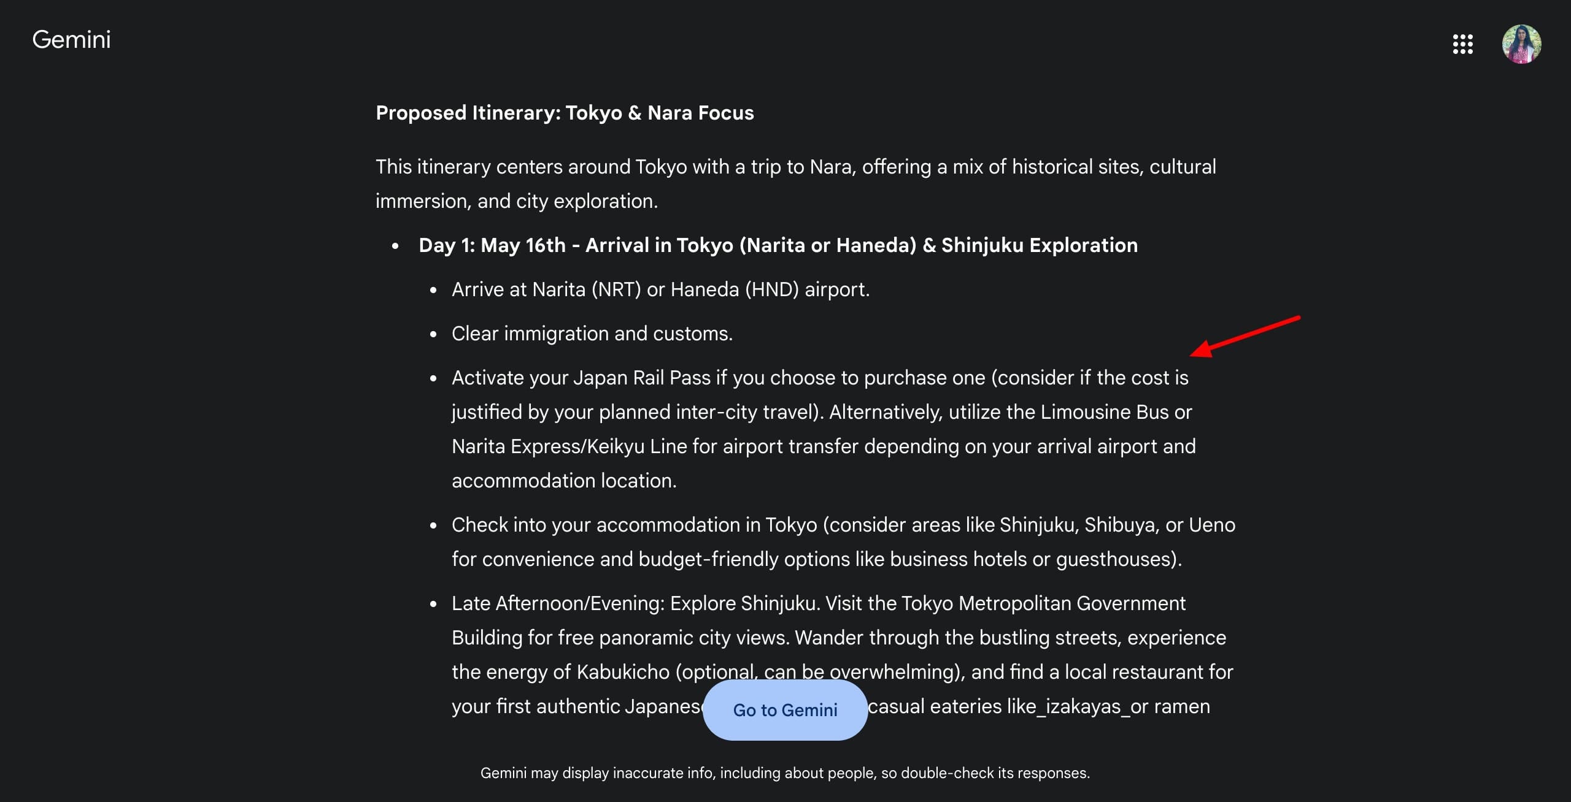Image resolution: width=1571 pixels, height=802 pixels.
Task: Click the intro paragraph about Tokyo and Nara
Action: point(795,183)
